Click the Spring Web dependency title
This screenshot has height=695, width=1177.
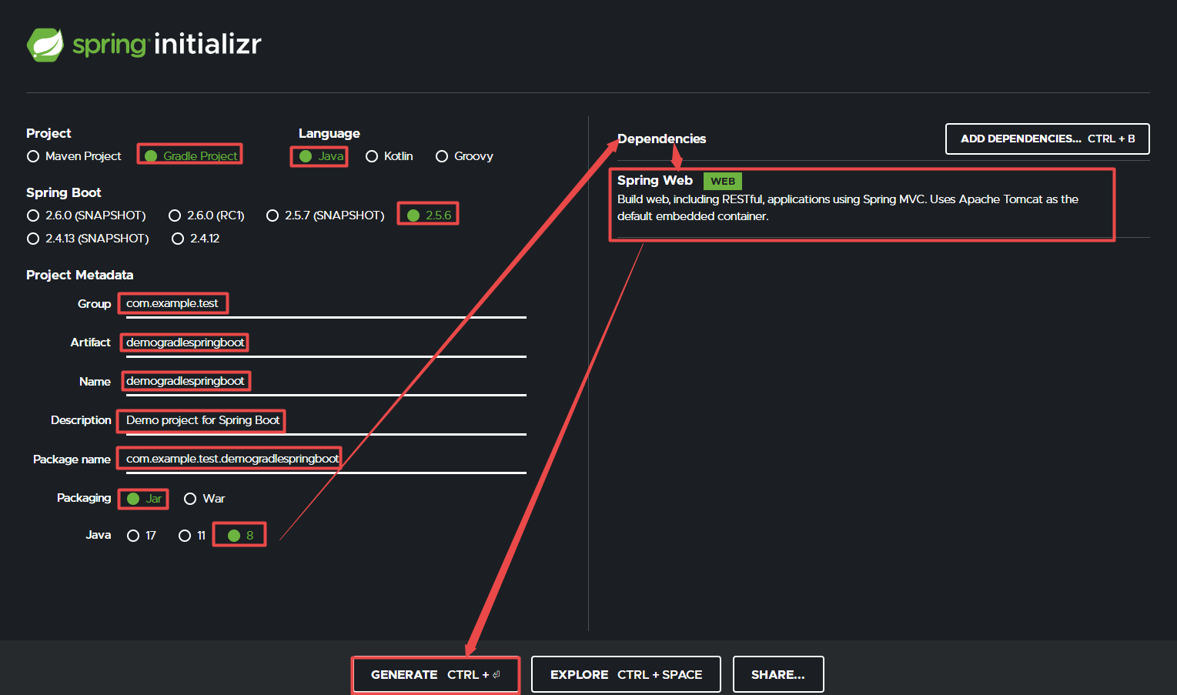655,181
